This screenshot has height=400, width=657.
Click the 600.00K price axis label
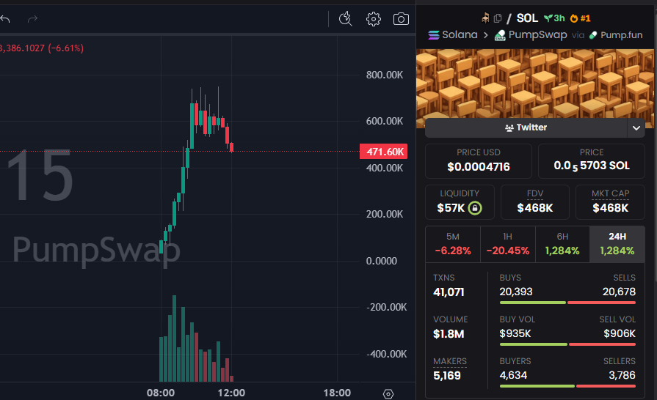(x=385, y=121)
